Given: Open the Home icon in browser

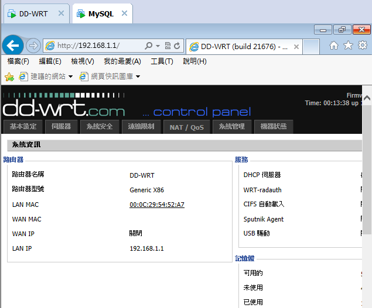Looking at the screenshot, I should point(334,45).
